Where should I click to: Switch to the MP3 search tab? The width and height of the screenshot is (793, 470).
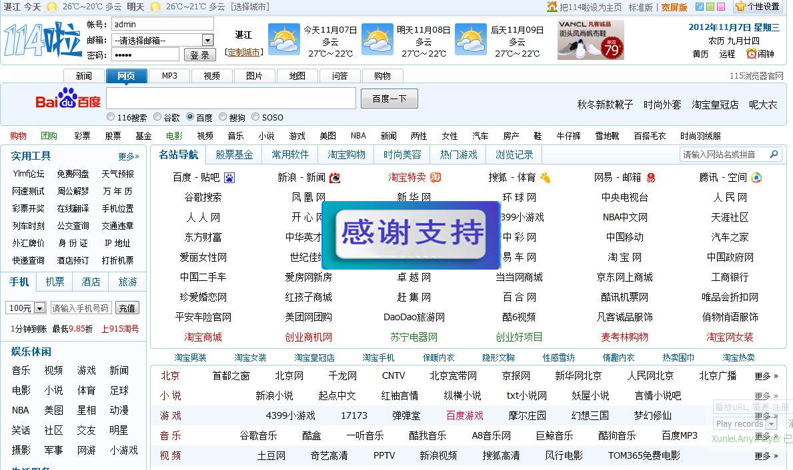pos(169,76)
